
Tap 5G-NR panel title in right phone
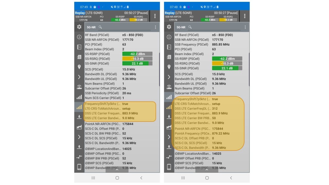pyautogui.click(x=181, y=27)
